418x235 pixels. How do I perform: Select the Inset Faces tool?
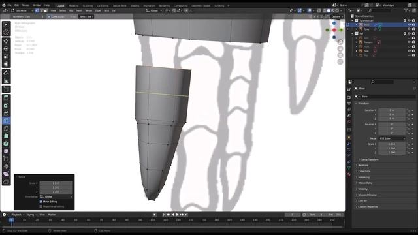6,106
